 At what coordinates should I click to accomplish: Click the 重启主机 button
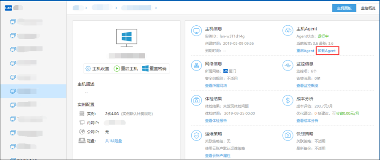(126, 69)
